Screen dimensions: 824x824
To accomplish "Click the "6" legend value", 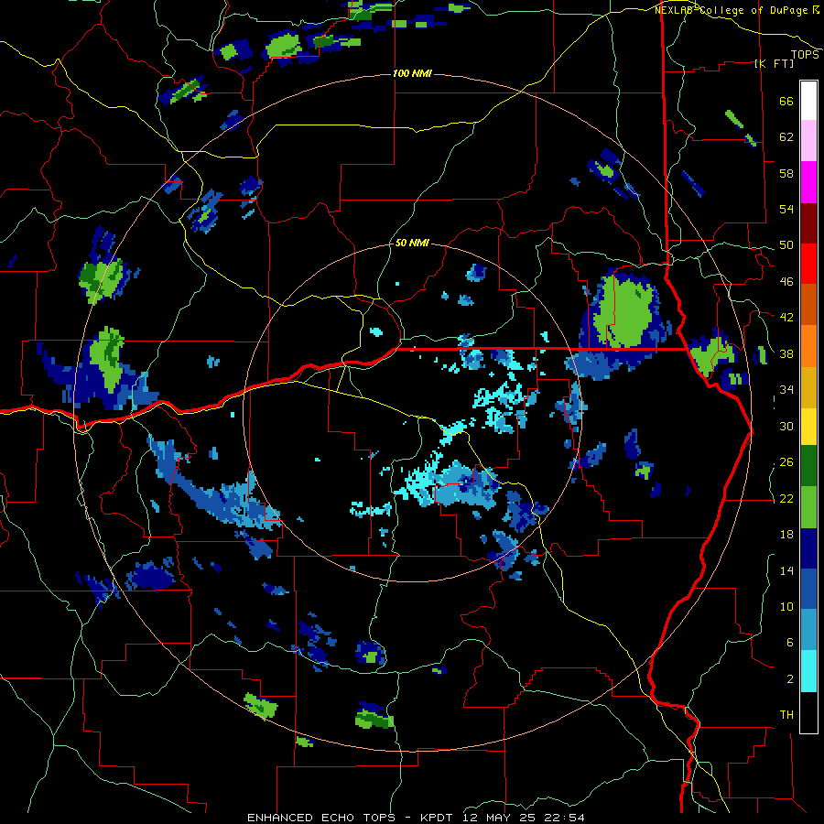I will (790, 643).
